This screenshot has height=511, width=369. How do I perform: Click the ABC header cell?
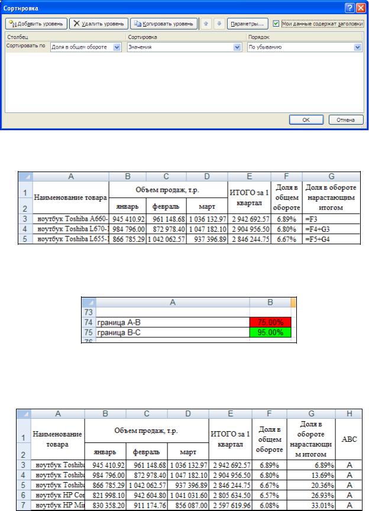point(349,439)
